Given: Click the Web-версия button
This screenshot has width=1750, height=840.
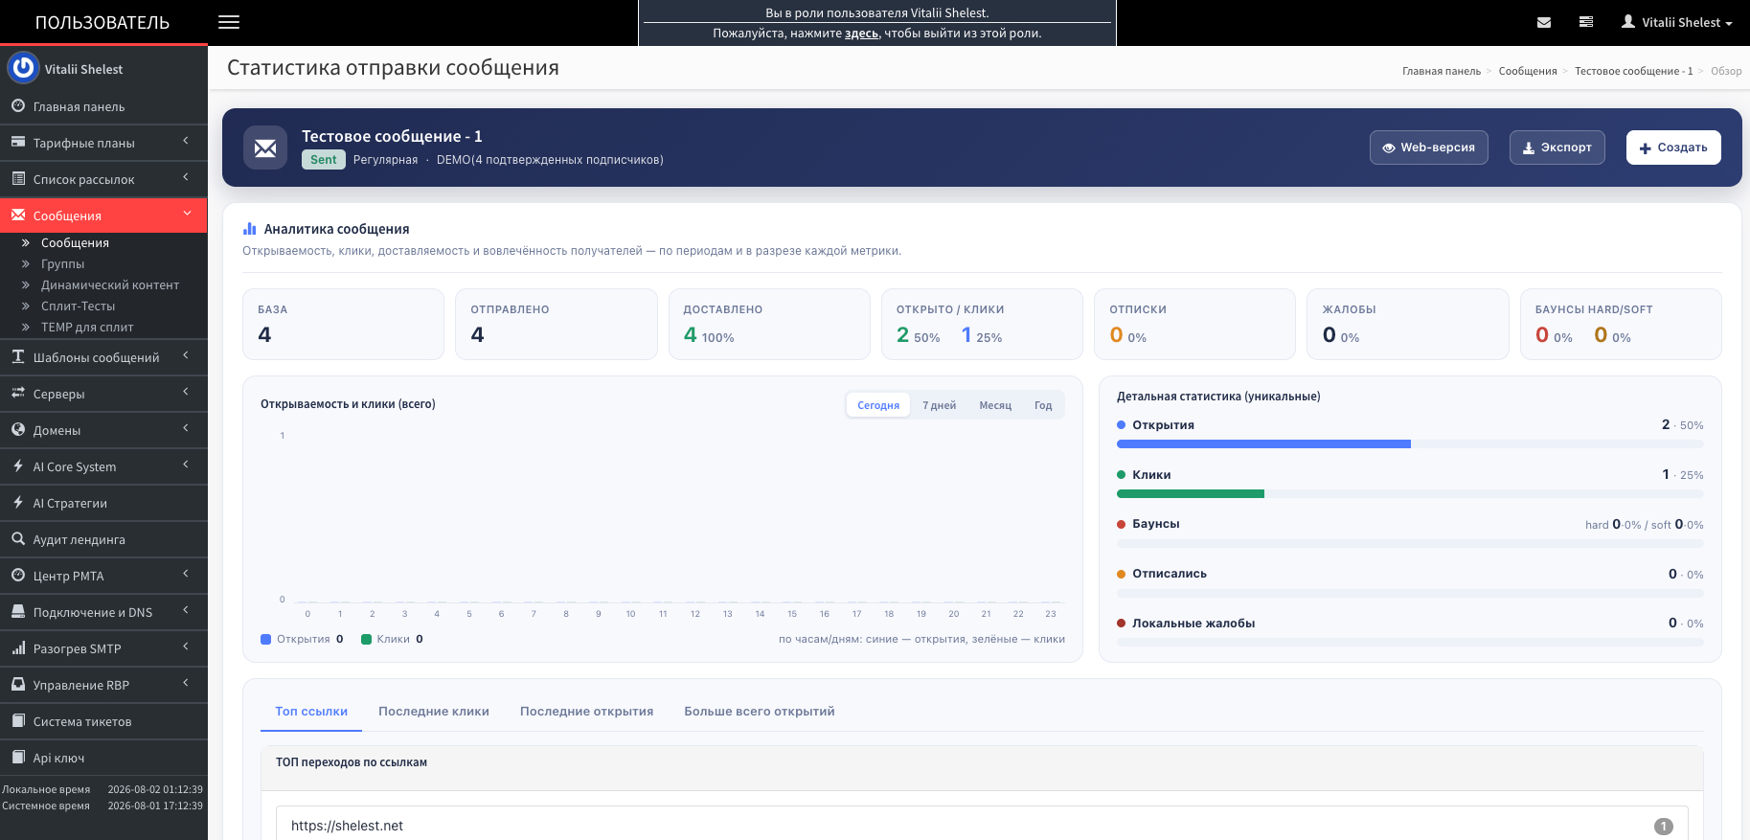Looking at the screenshot, I should pyautogui.click(x=1428, y=148).
